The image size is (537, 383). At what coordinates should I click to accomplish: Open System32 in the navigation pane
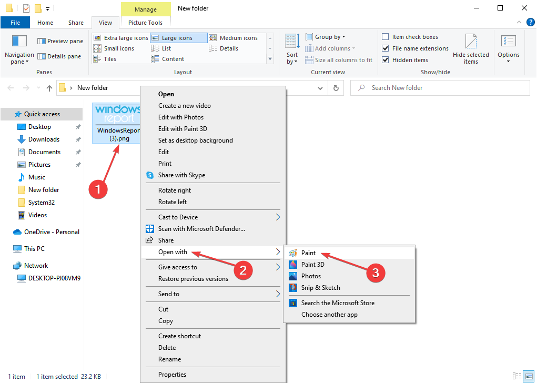[x=41, y=203]
